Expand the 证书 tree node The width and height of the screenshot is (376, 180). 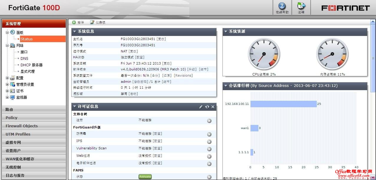[7, 91]
